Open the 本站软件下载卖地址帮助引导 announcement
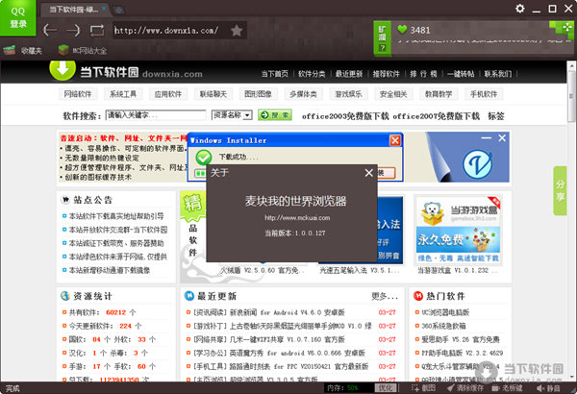 pos(116,216)
